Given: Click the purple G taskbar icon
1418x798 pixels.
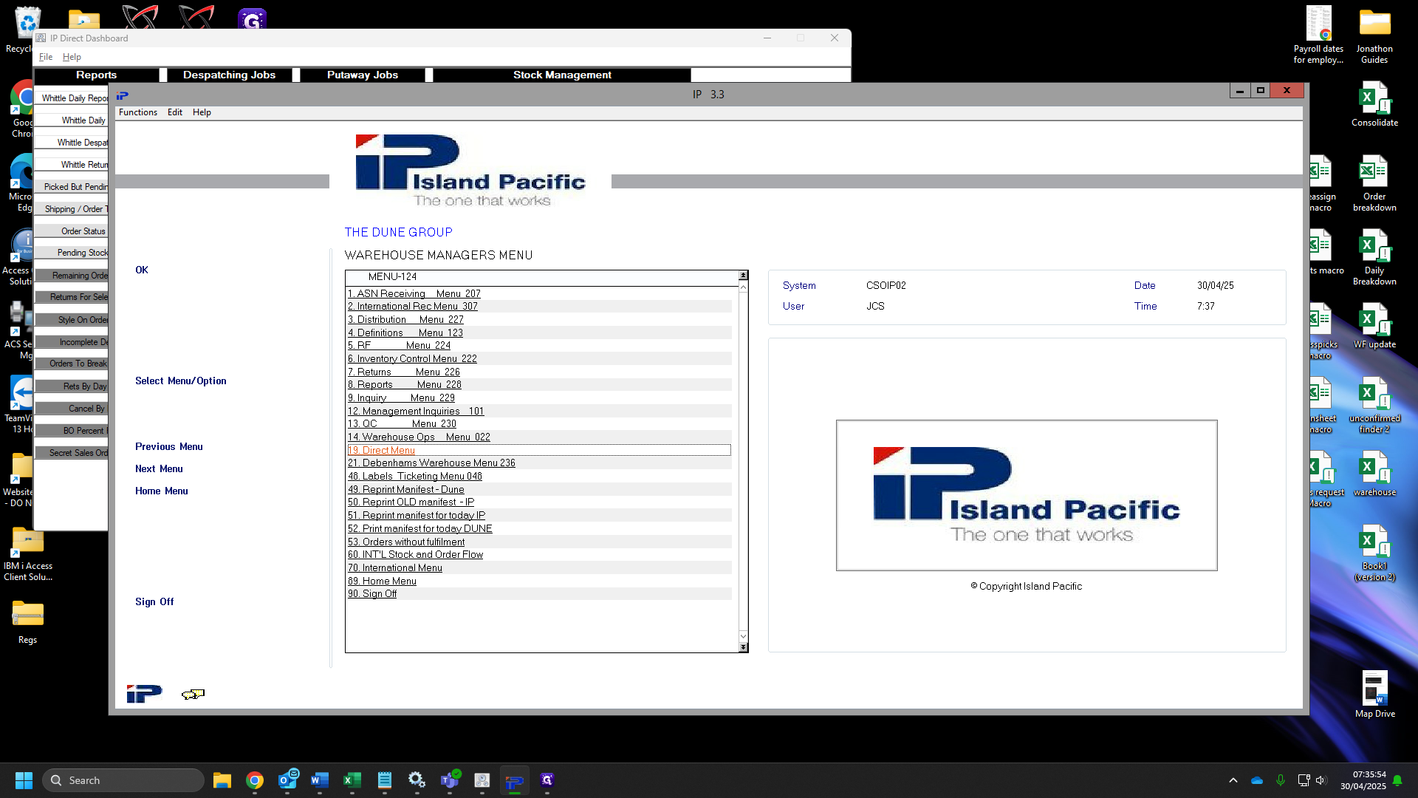Looking at the screenshot, I should pyautogui.click(x=547, y=780).
